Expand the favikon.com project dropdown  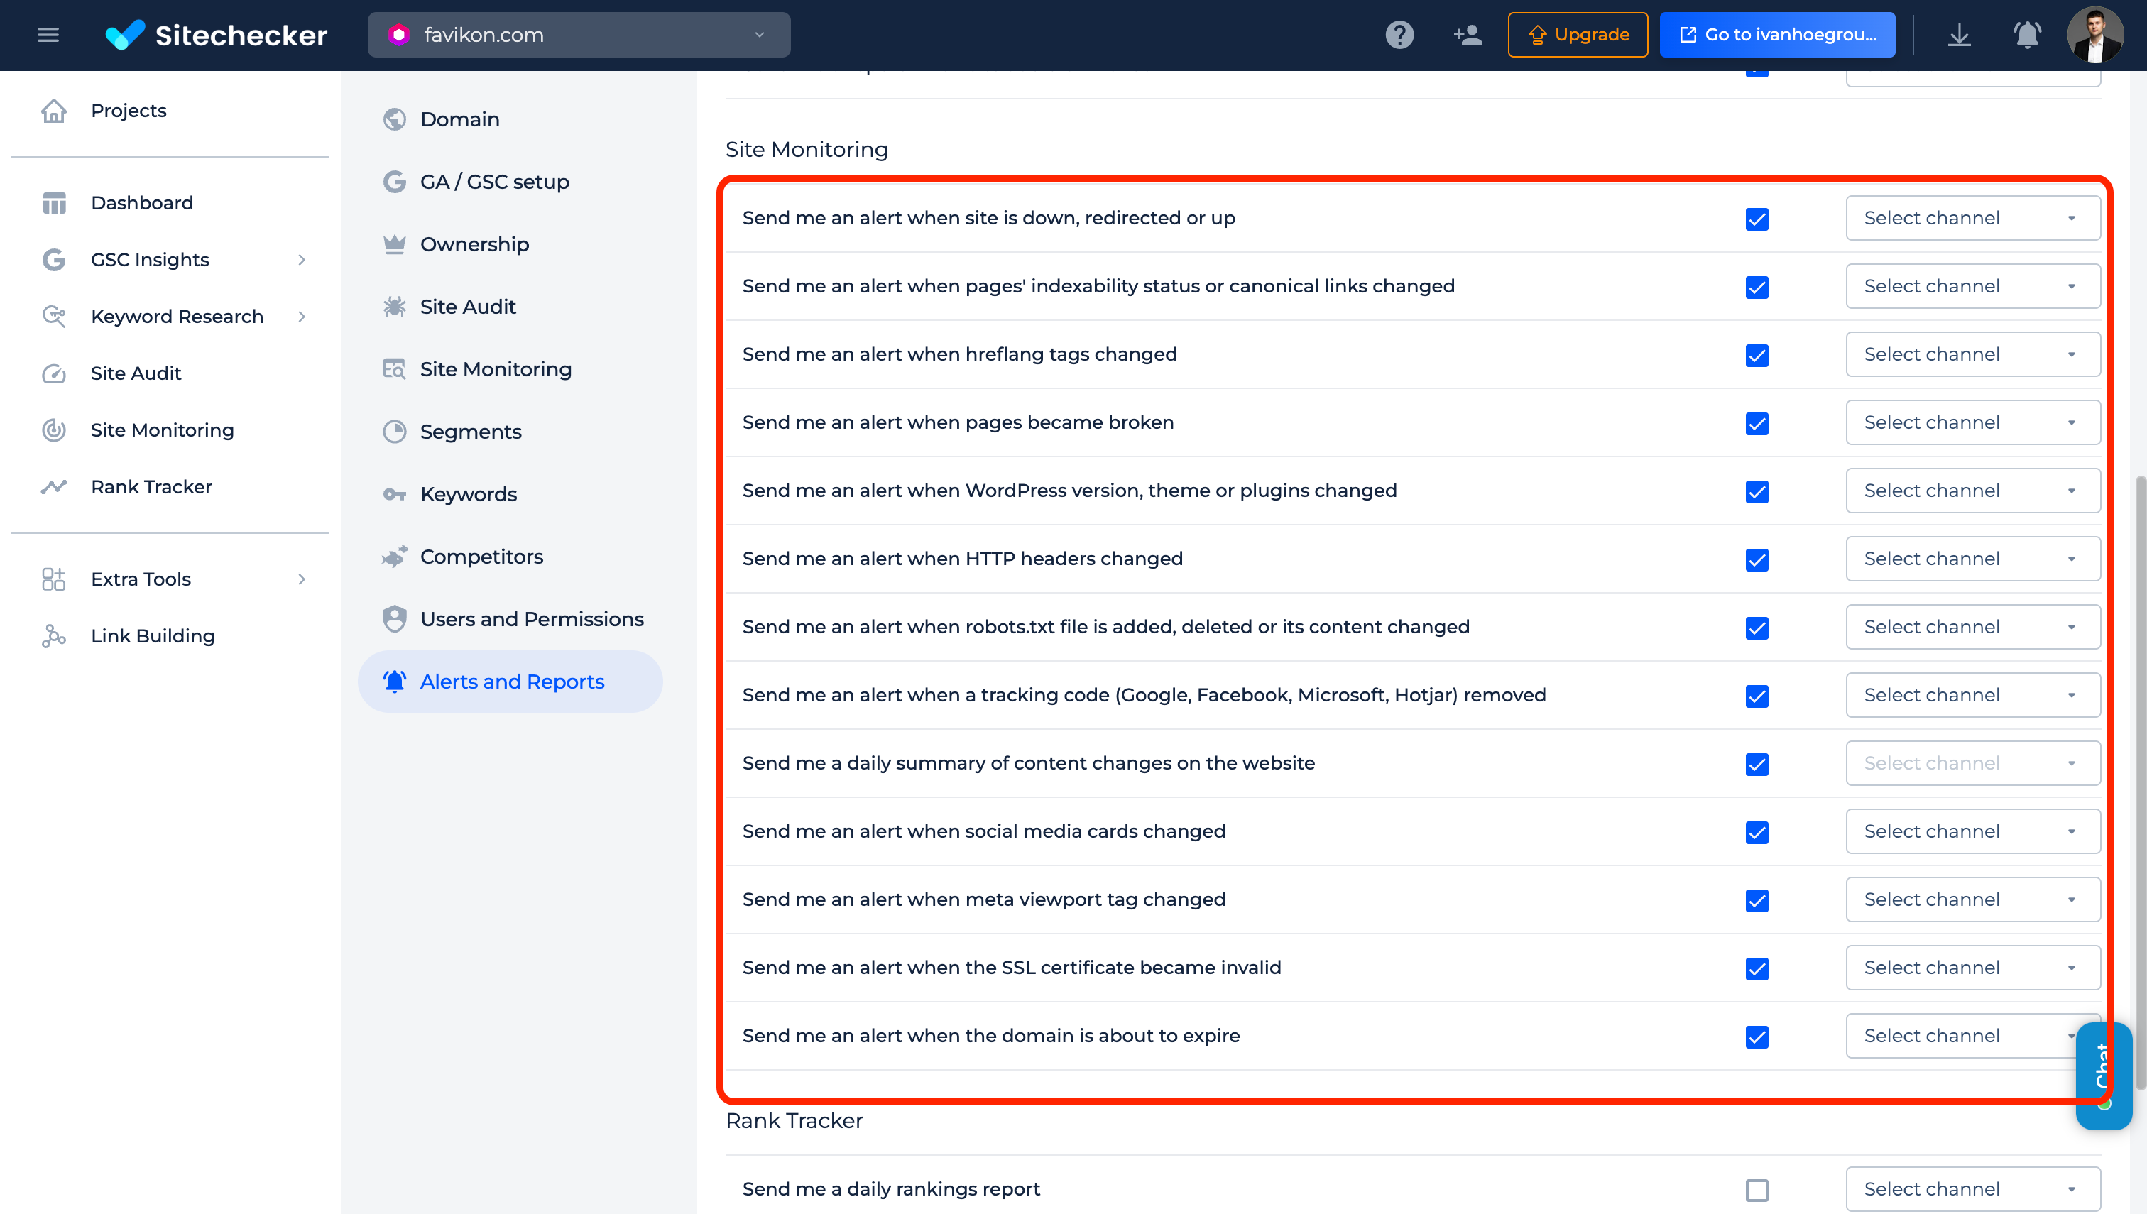pyautogui.click(x=758, y=34)
